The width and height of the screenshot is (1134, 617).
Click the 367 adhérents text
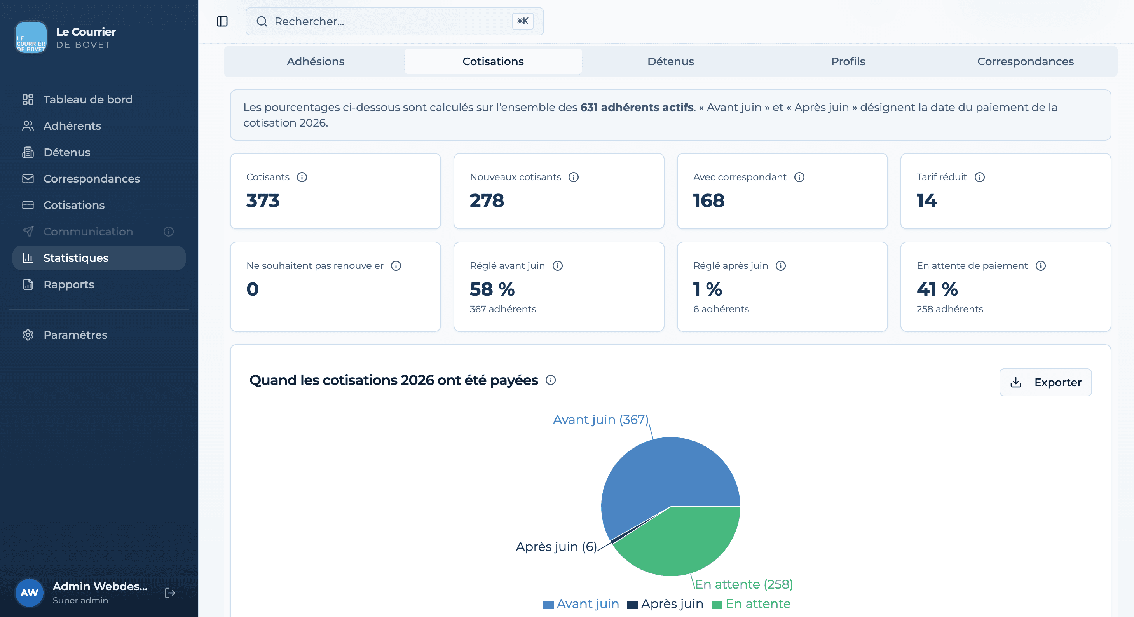click(x=503, y=309)
